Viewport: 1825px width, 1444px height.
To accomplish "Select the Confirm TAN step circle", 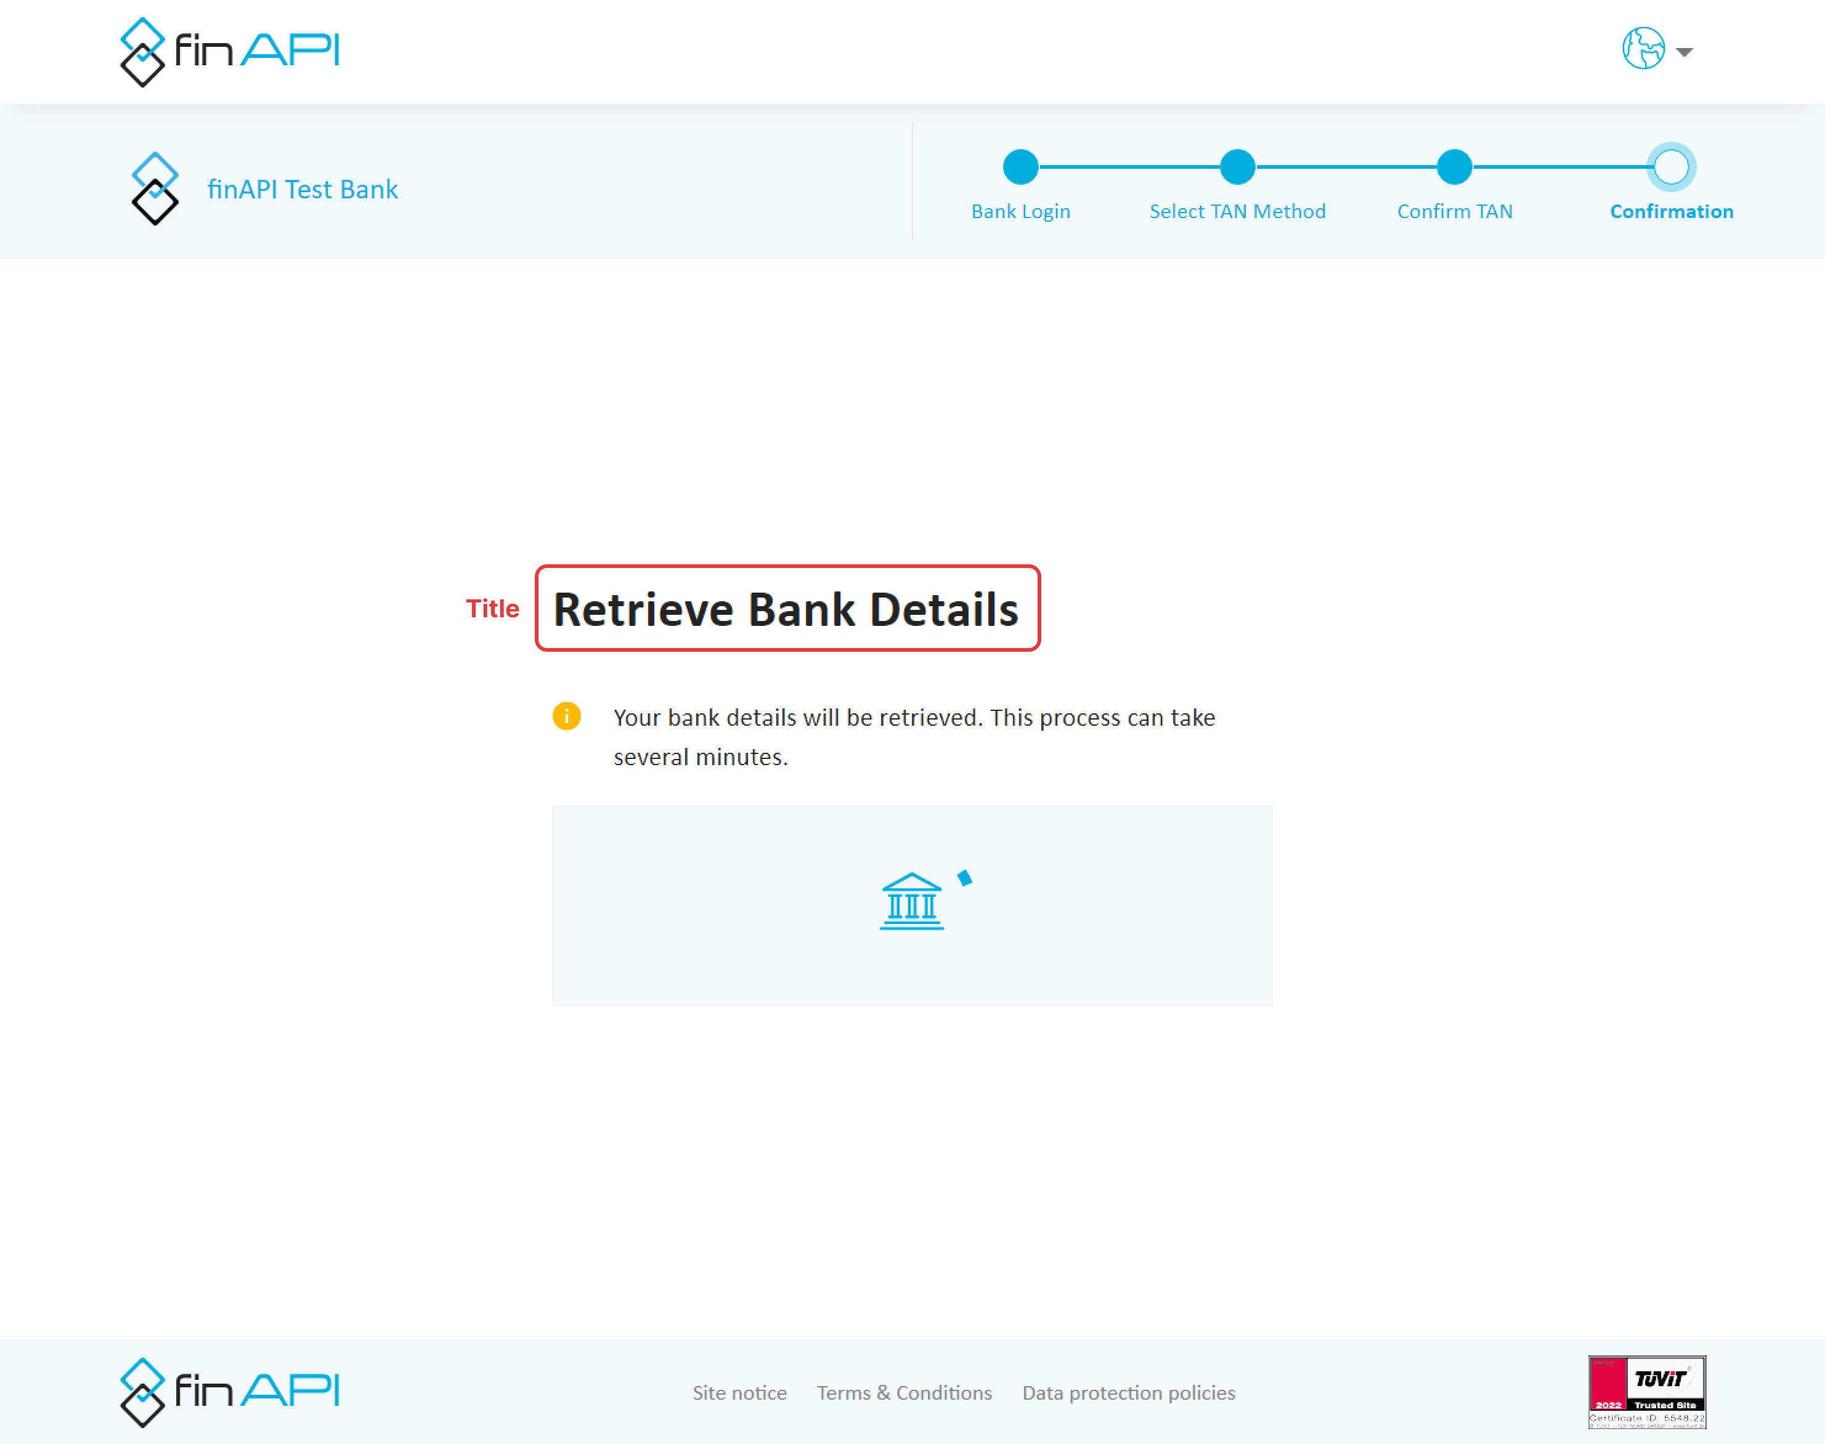I will point(1453,166).
